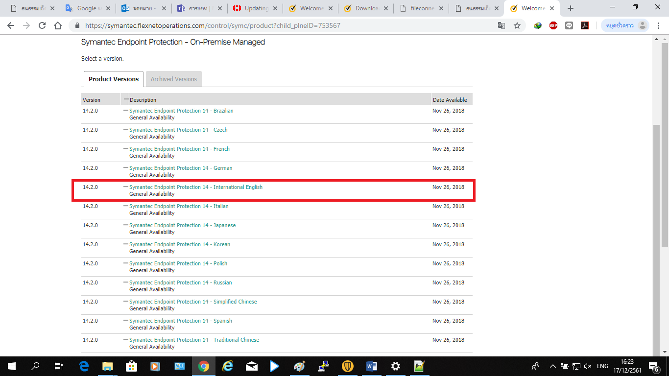This screenshot has height=376, width=669.
Task: Click the LINE extension icon
Action: point(569,26)
